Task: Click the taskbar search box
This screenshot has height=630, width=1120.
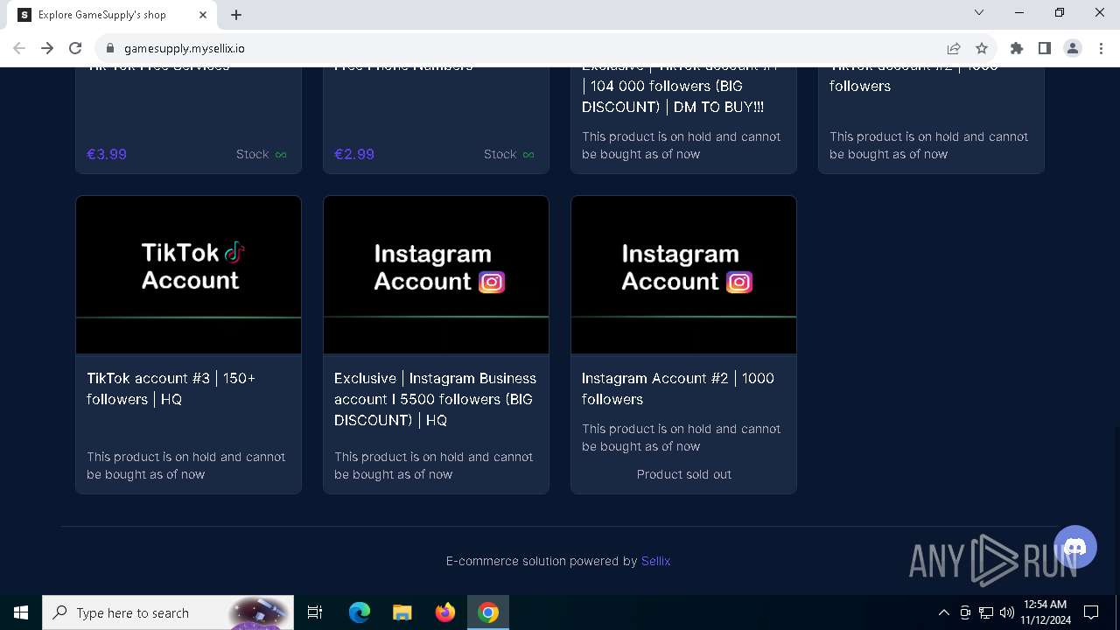Action: [168, 612]
